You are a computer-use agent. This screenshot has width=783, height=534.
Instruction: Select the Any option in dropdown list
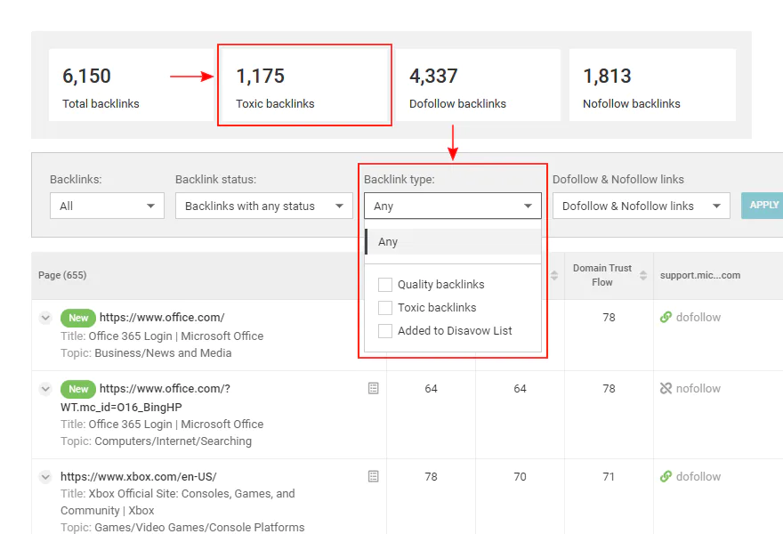tap(453, 242)
